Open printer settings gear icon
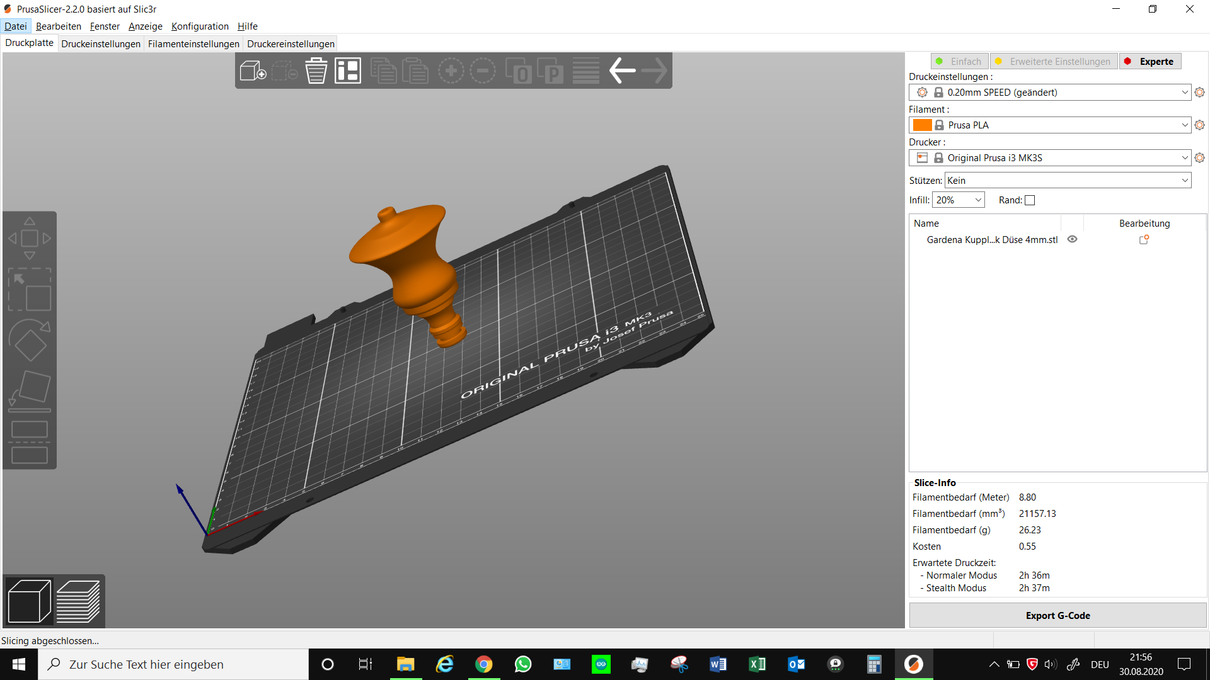This screenshot has width=1210, height=680. click(x=1200, y=158)
